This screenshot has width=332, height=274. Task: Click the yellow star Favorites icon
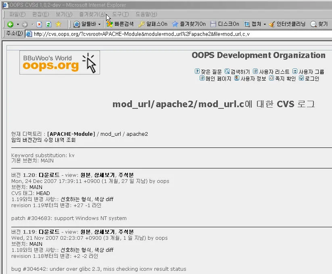click(x=58, y=24)
